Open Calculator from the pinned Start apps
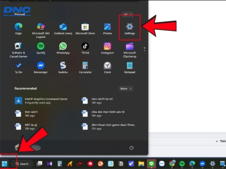This screenshot has width=226, height=169. (x=85, y=68)
